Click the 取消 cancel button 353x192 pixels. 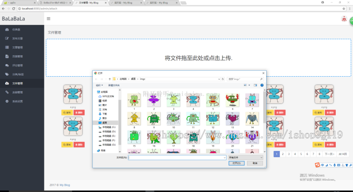click(255, 163)
